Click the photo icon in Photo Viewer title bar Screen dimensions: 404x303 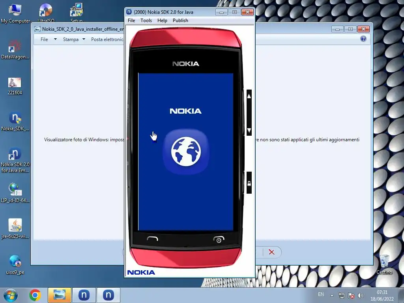(37, 29)
